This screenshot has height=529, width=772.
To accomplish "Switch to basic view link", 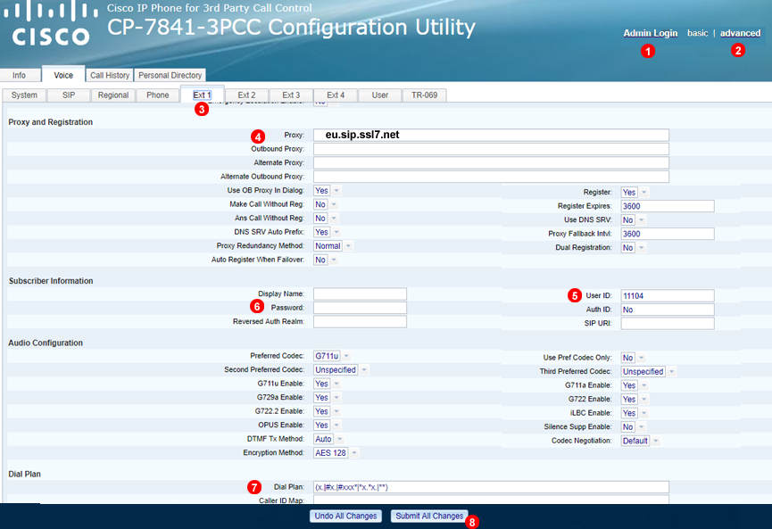I will click(697, 33).
